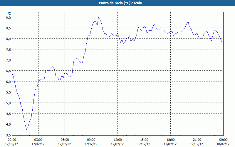Click the 09:00 time label
Screen dimensions: 235x147
pos(91,140)
